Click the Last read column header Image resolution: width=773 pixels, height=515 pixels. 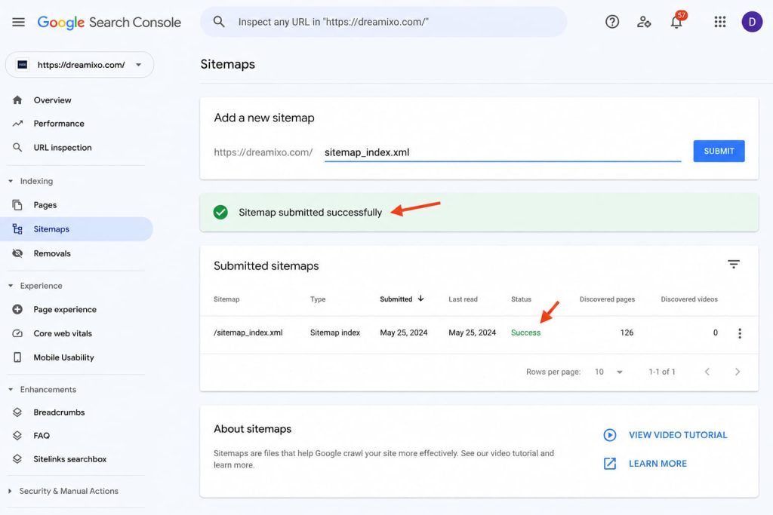pyautogui.click(x=463, y=299)
